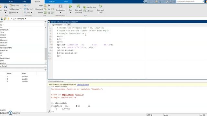207x116 pixels.
Task: Click the sfpointlab link in the error message
Action: click(68, 95)
